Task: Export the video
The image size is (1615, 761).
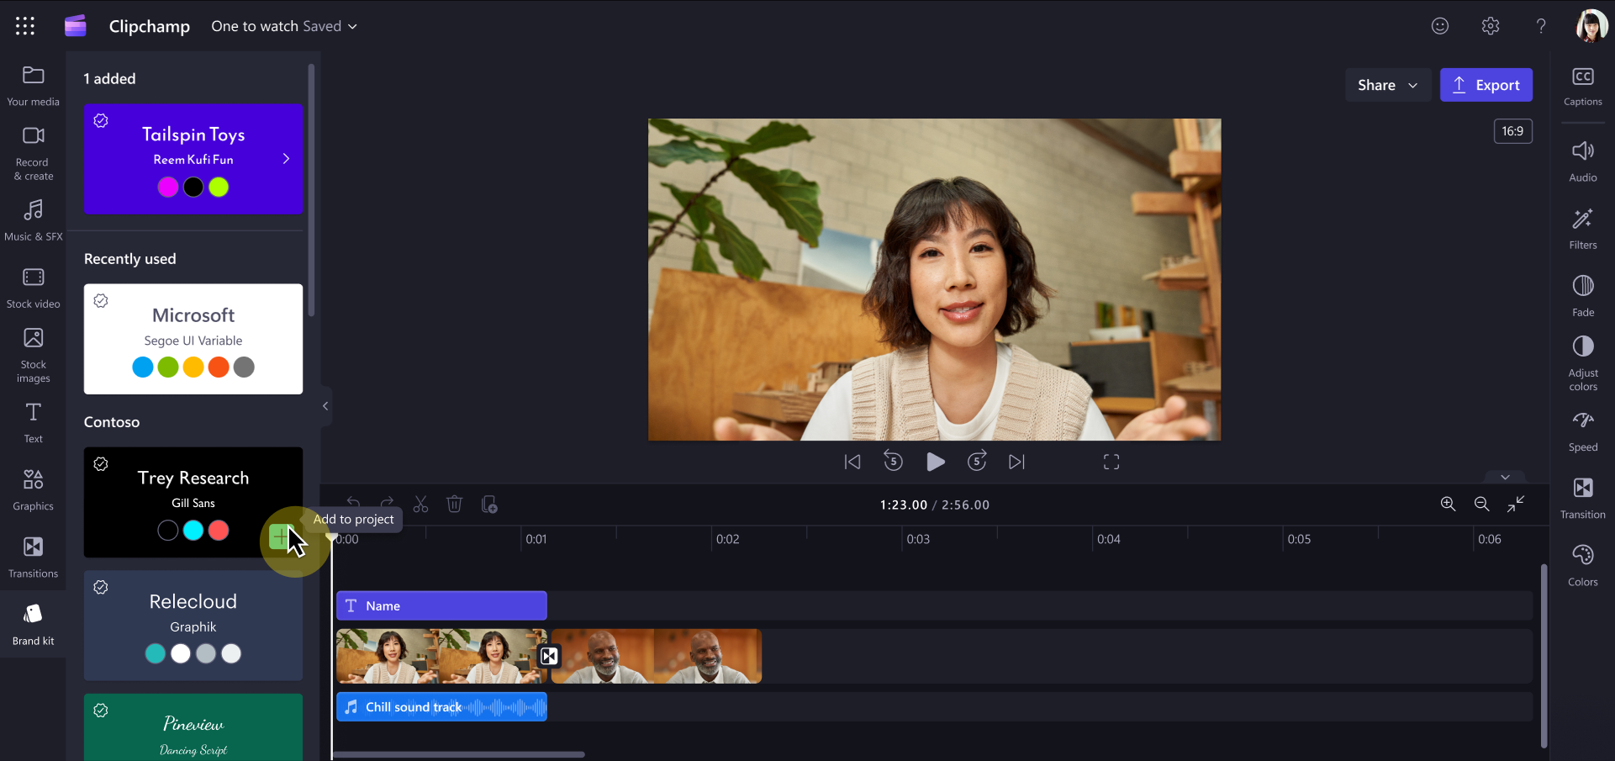Action: click(1486, 85)
